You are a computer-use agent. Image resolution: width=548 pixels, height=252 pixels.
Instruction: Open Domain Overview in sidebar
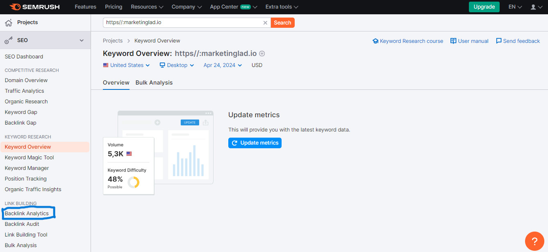(26, 80)
